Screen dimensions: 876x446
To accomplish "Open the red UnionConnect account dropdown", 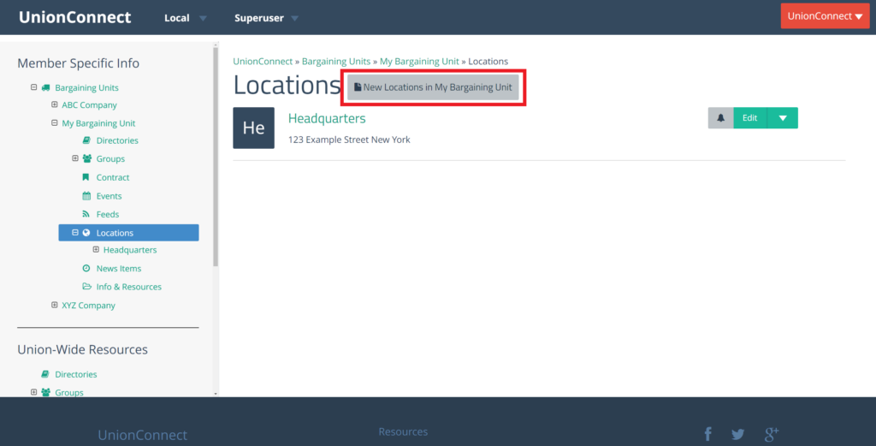I will [x=826, y=16].
